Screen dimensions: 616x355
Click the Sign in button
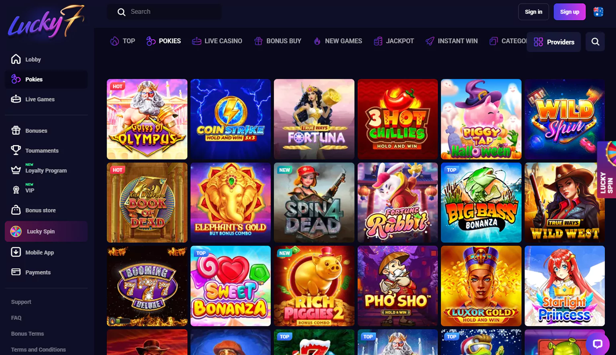[533, 12]
